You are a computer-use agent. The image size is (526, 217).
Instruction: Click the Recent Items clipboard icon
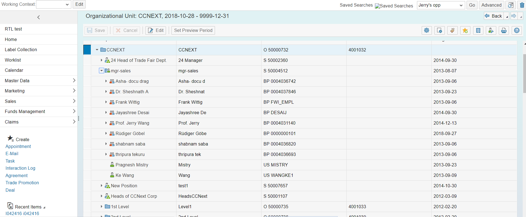(x=10, y=206)
